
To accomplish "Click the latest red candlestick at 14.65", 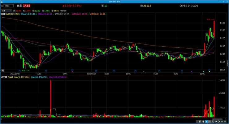I will pos(214,29).
